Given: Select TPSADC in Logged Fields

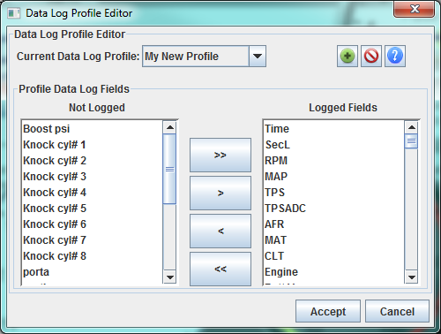Looking at the screenshot, I should click(334, 209).
